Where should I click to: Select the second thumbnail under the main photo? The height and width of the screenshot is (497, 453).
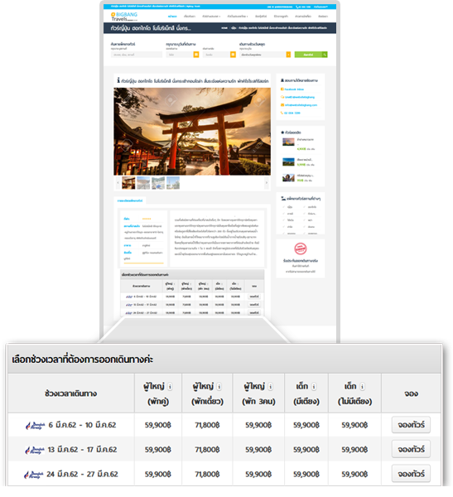143,183
